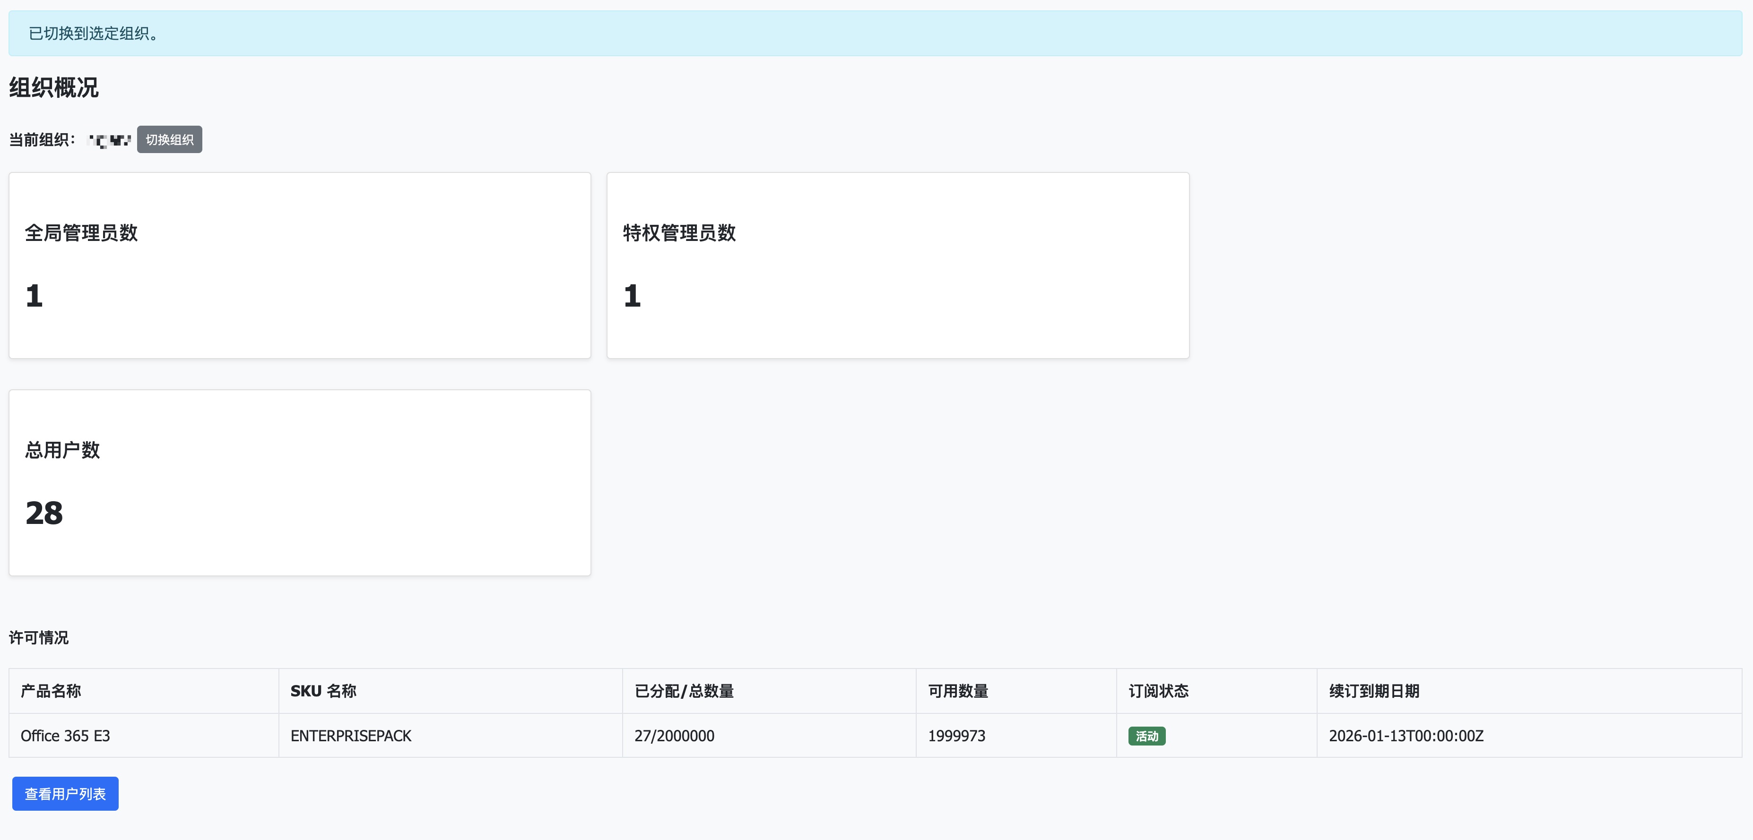Click the 已切换到选定组织 alert banner

875,34
